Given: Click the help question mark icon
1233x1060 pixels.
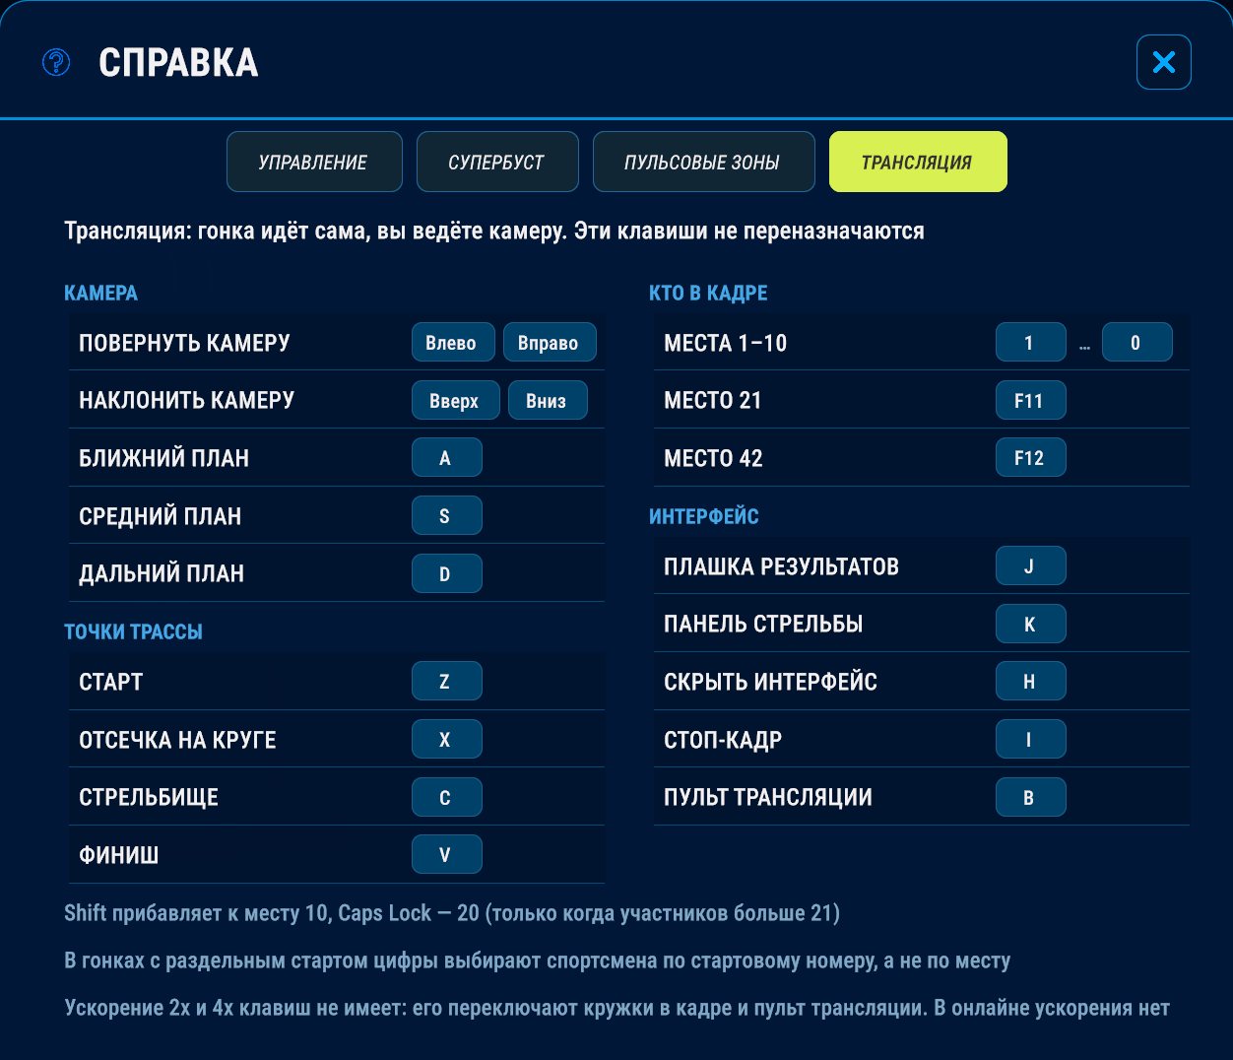Looking at the screenshot, I should (56, 62).
